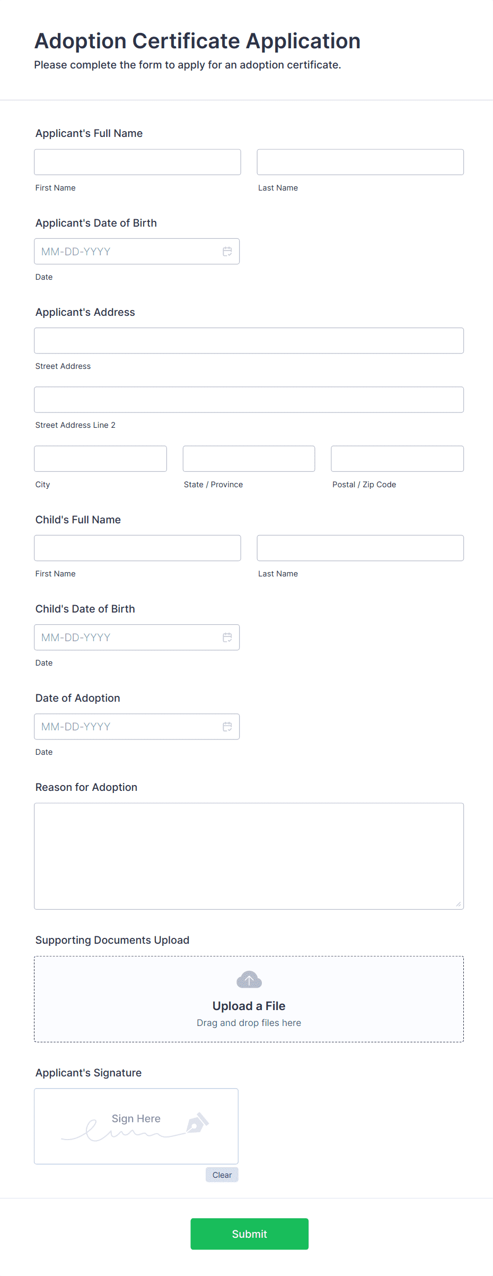Grab the Reason for Adoption resize handle
Screen dimensions: 493x1276
pos(459,904)
